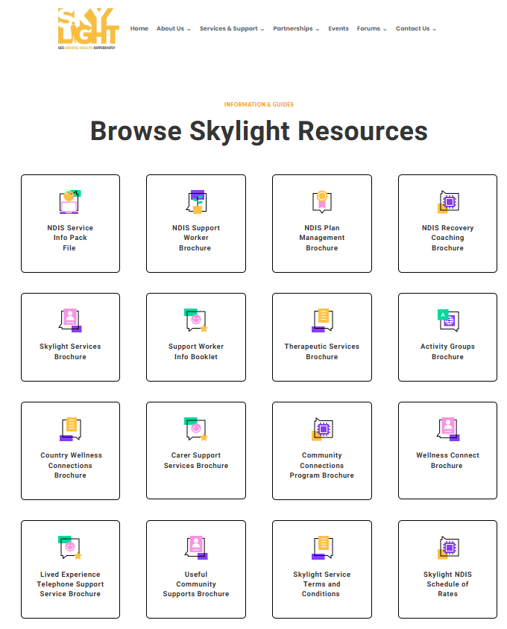Image resolution: width=507 pixels, height=629 pixels.
Task: Click the Activity Groups translate icon
Action: point(448,320)
